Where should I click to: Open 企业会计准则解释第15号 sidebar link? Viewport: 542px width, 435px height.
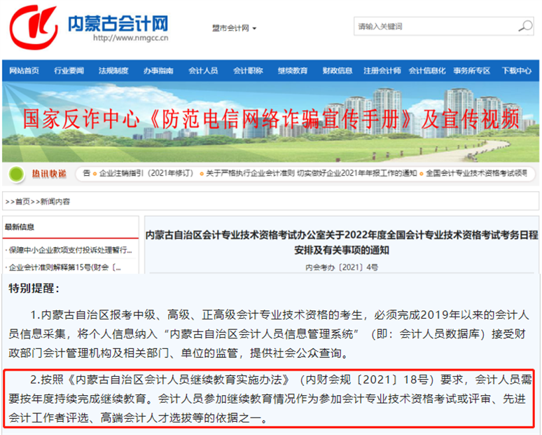pyautogui.click(x=69, y=267)
